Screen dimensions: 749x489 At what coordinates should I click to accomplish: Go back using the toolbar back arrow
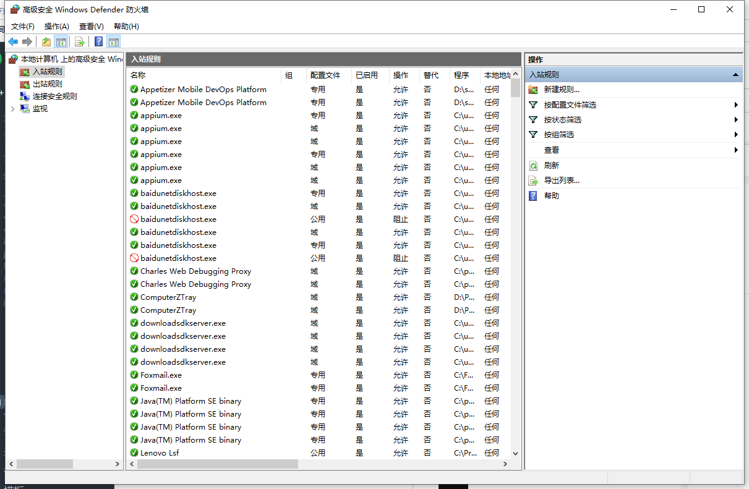coord(13,42)
